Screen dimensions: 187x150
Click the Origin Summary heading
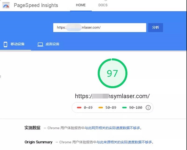[38, 142]
